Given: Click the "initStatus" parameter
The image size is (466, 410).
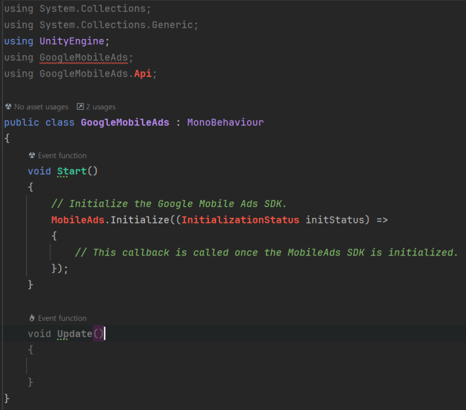Looking at the screenshot, I should pyautogui.click(x=335, y=220).
